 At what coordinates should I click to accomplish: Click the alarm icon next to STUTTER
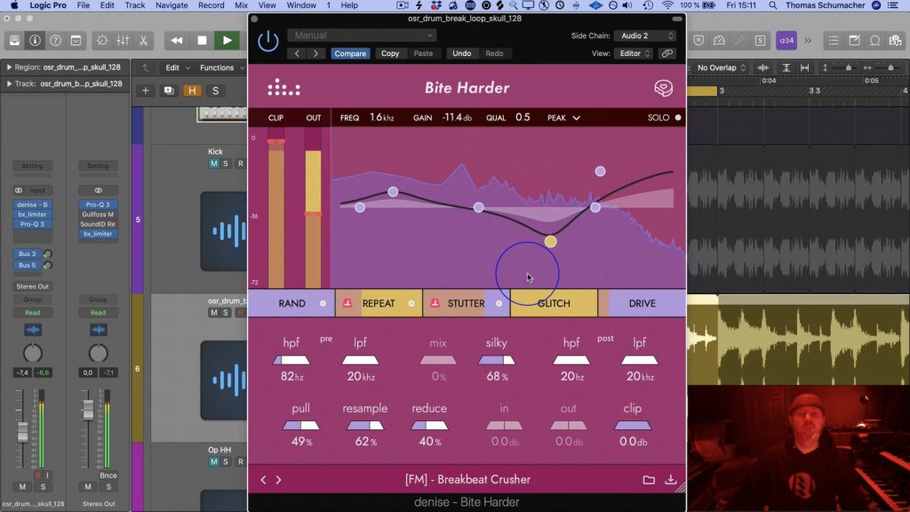pos(435,303)
